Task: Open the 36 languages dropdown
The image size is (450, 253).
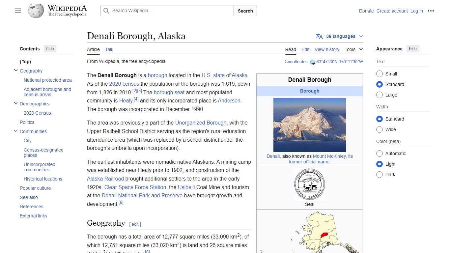Action: tap(340, 36)
